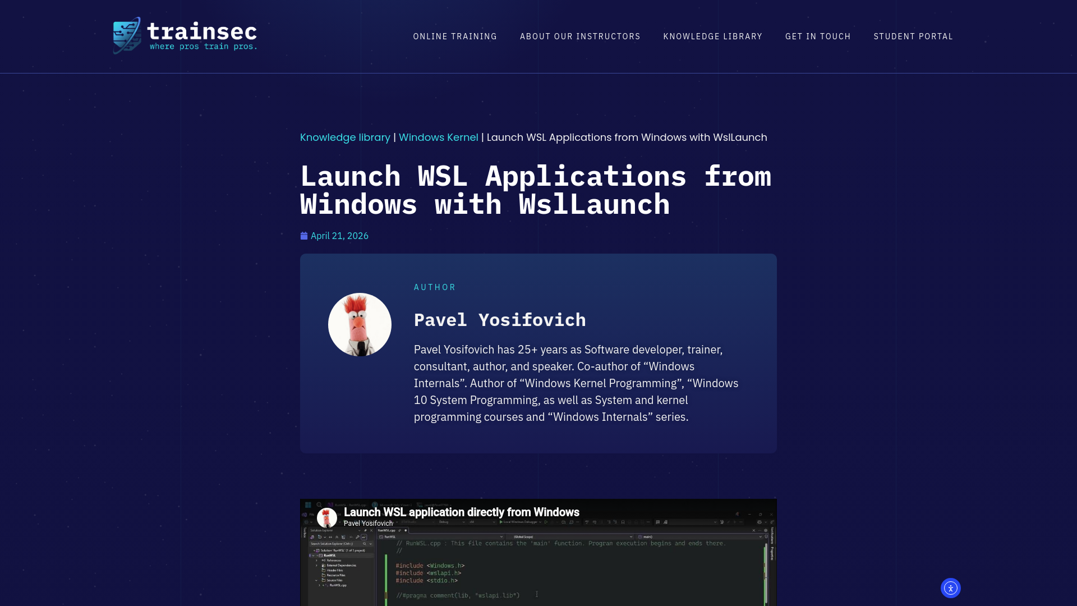
Task: Click the trainsec logo
Action: (185, 35)
